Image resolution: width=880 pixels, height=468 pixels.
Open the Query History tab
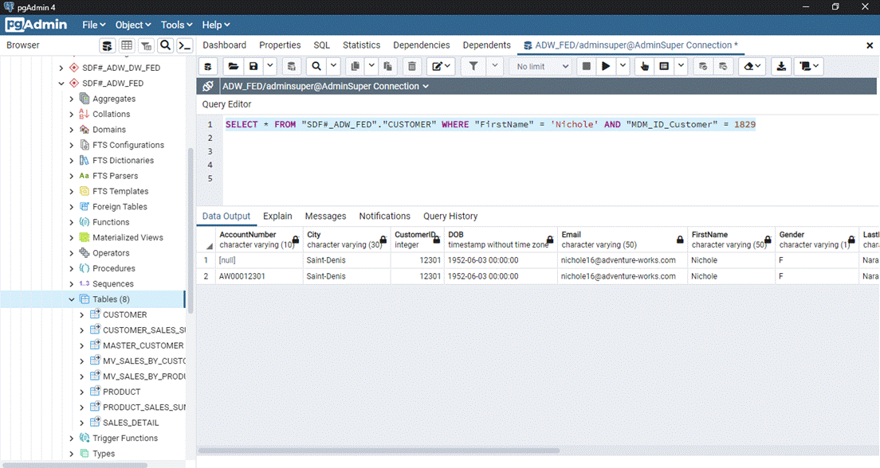[x=450, y=216]
